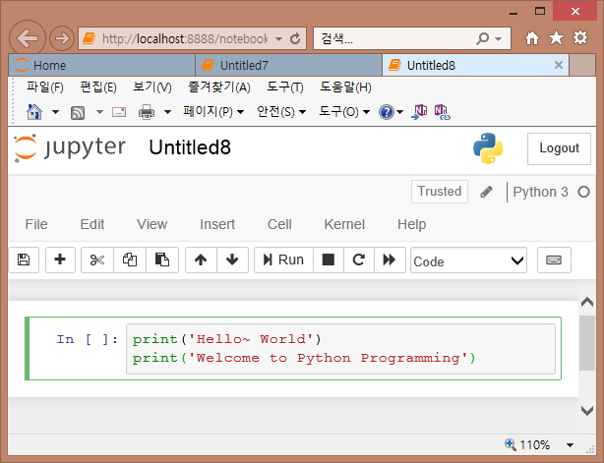
Task: Open Jupyter Edit menu
Action: tap(92, 224)
